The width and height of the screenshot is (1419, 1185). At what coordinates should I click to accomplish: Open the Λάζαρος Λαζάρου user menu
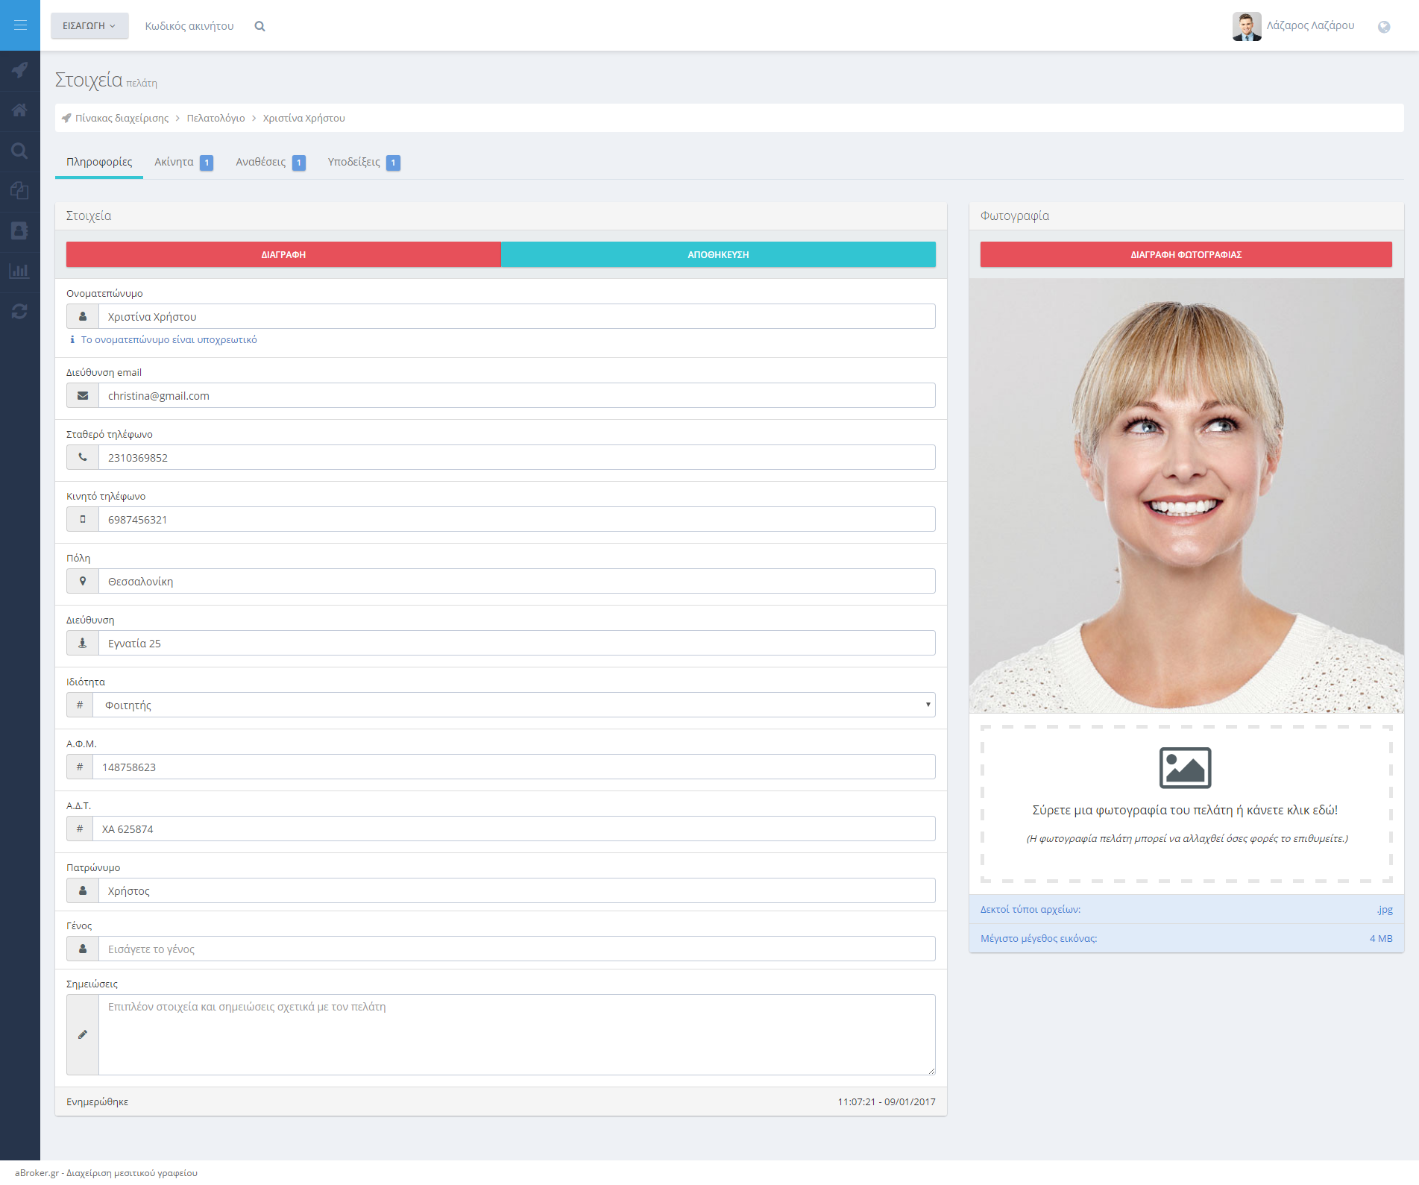click(x=1294, y=26)
